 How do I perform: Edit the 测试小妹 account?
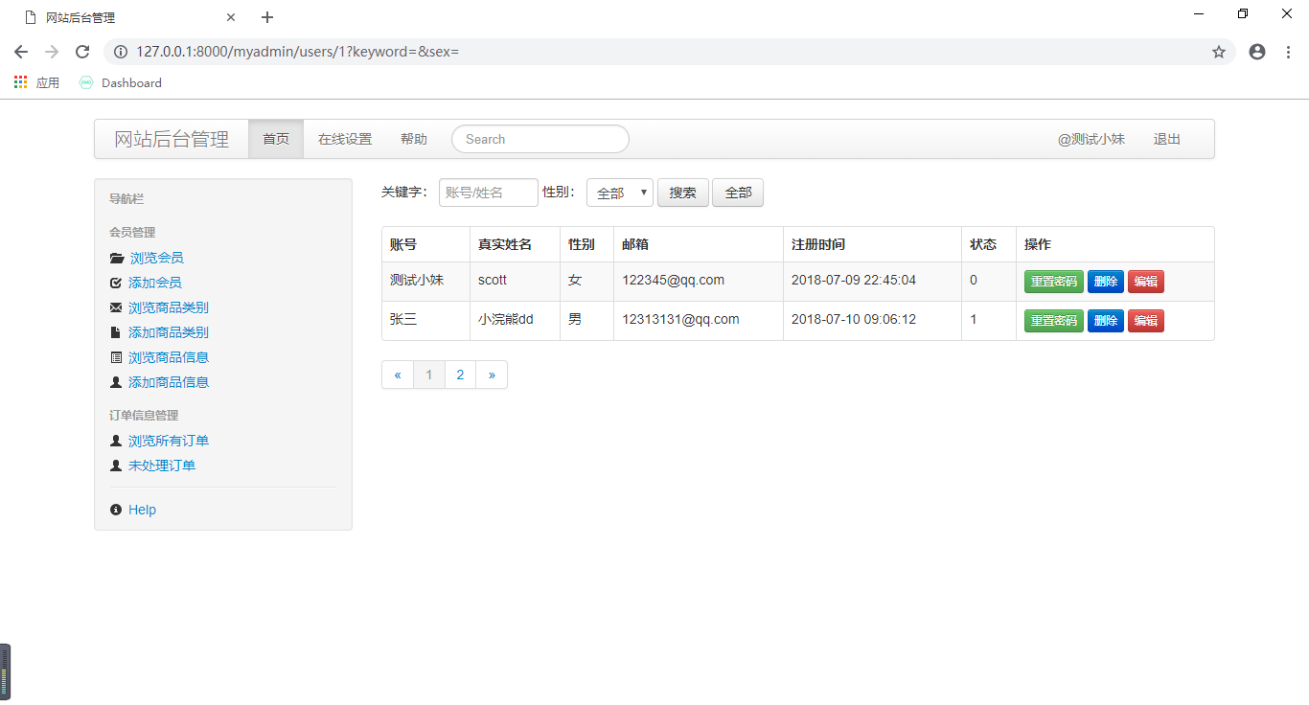(x=1146, y=282)
